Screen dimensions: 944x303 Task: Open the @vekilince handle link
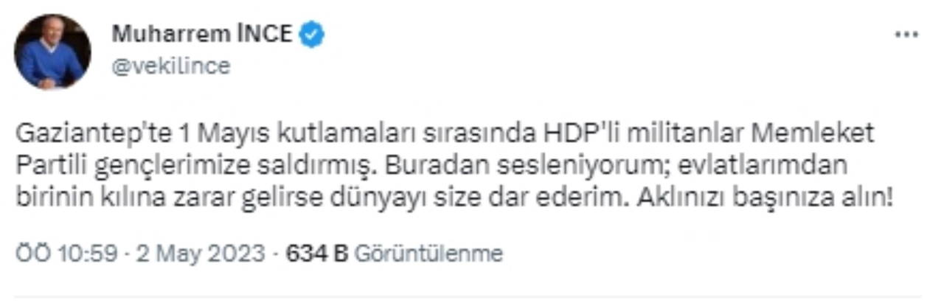pos(170,66)
